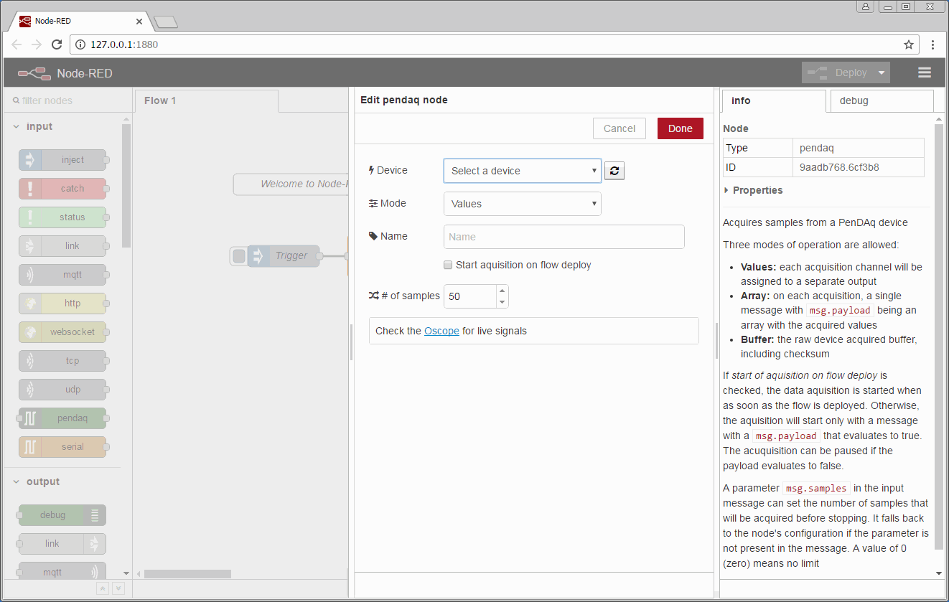Click the http node globe icon

30,304
